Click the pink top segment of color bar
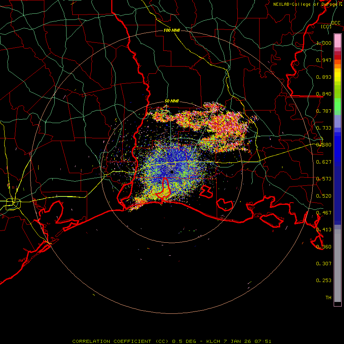This screenshot has height=344, width=344. (338, 41)
